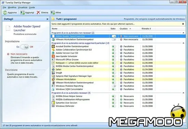
Task: Click the Windows Problem Reporting icon
Action: (53, 86)
